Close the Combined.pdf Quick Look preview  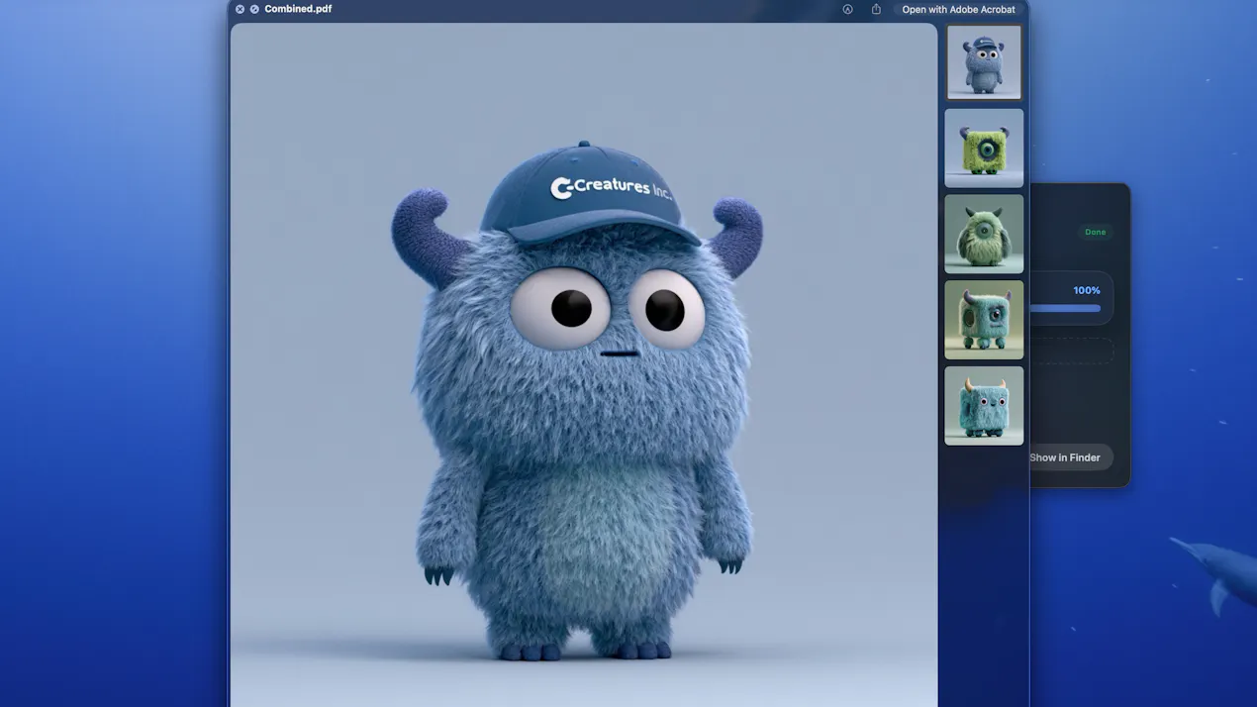pos(240,9)
